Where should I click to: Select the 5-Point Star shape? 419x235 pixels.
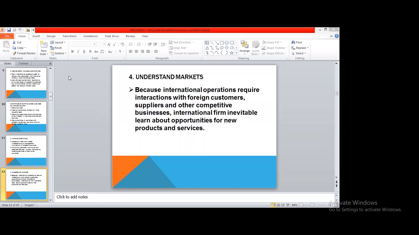[232, 53]
